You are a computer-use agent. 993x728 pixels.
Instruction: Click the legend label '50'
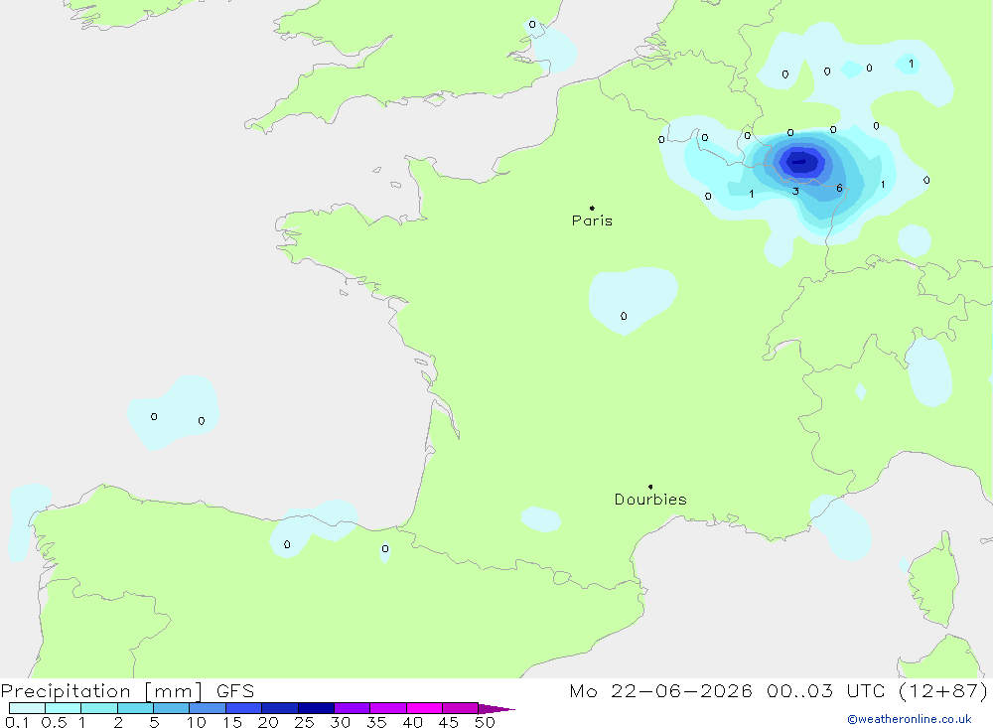coord(485,722)
